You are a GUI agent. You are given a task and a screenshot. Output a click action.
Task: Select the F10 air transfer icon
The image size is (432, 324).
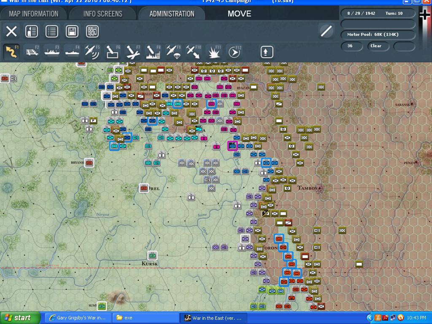[x=193, y=52]
